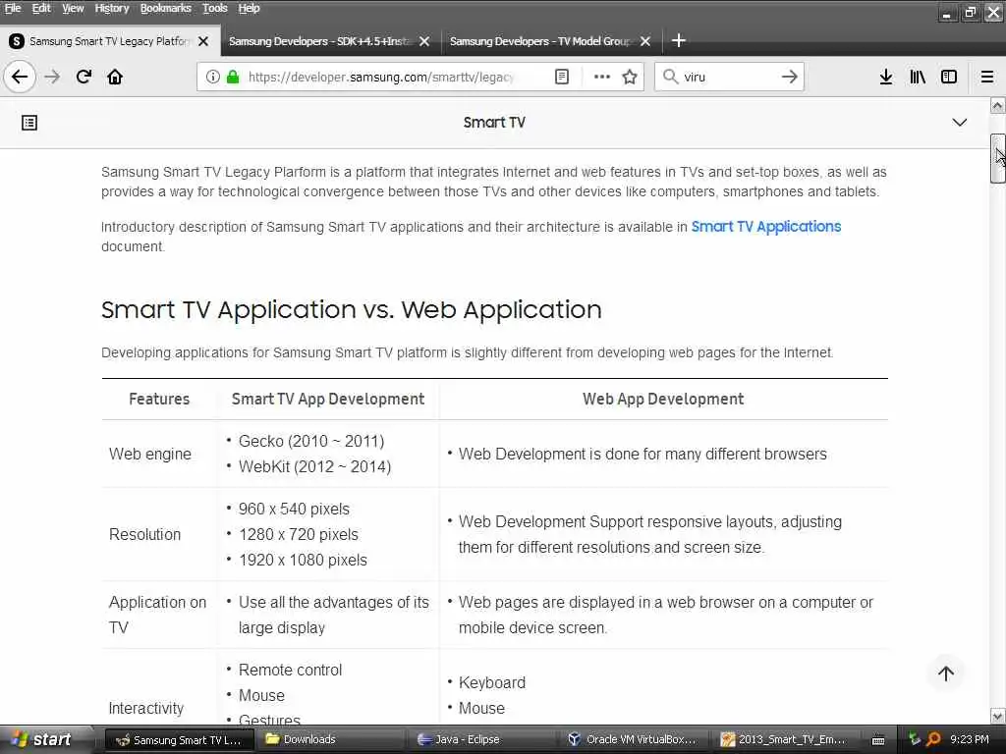The width and height of the screenshot is (1006, 754).
Task: Click the Smart TV App Development column header
Action: [x=328, y=399]
